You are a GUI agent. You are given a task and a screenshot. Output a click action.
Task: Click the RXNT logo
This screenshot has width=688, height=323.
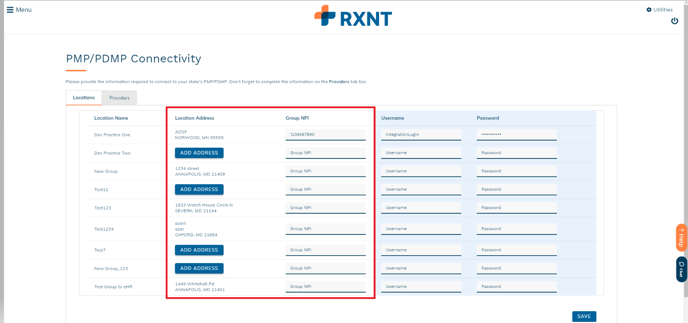(353, 16)
